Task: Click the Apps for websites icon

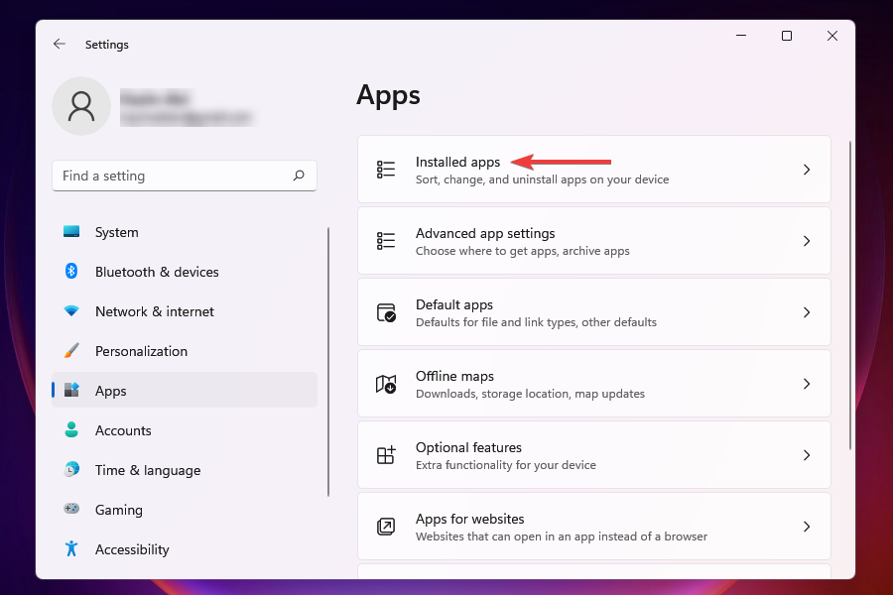Action: click(386, 527)
